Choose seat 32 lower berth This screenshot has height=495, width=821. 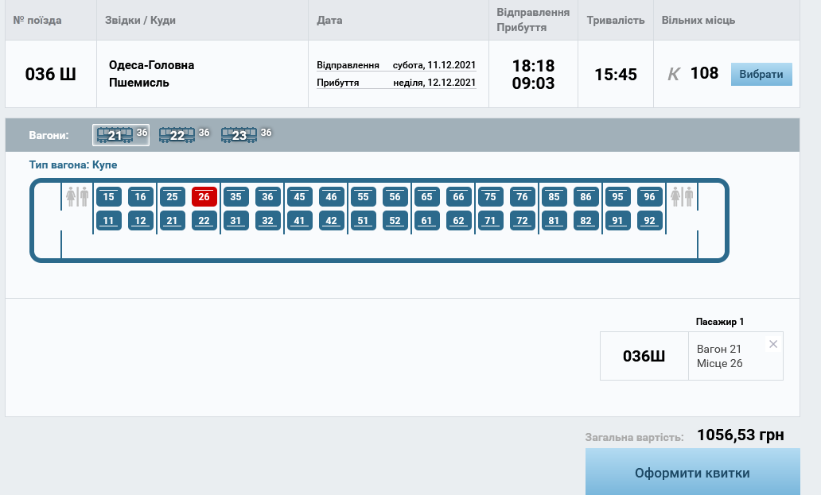(267, 221)
